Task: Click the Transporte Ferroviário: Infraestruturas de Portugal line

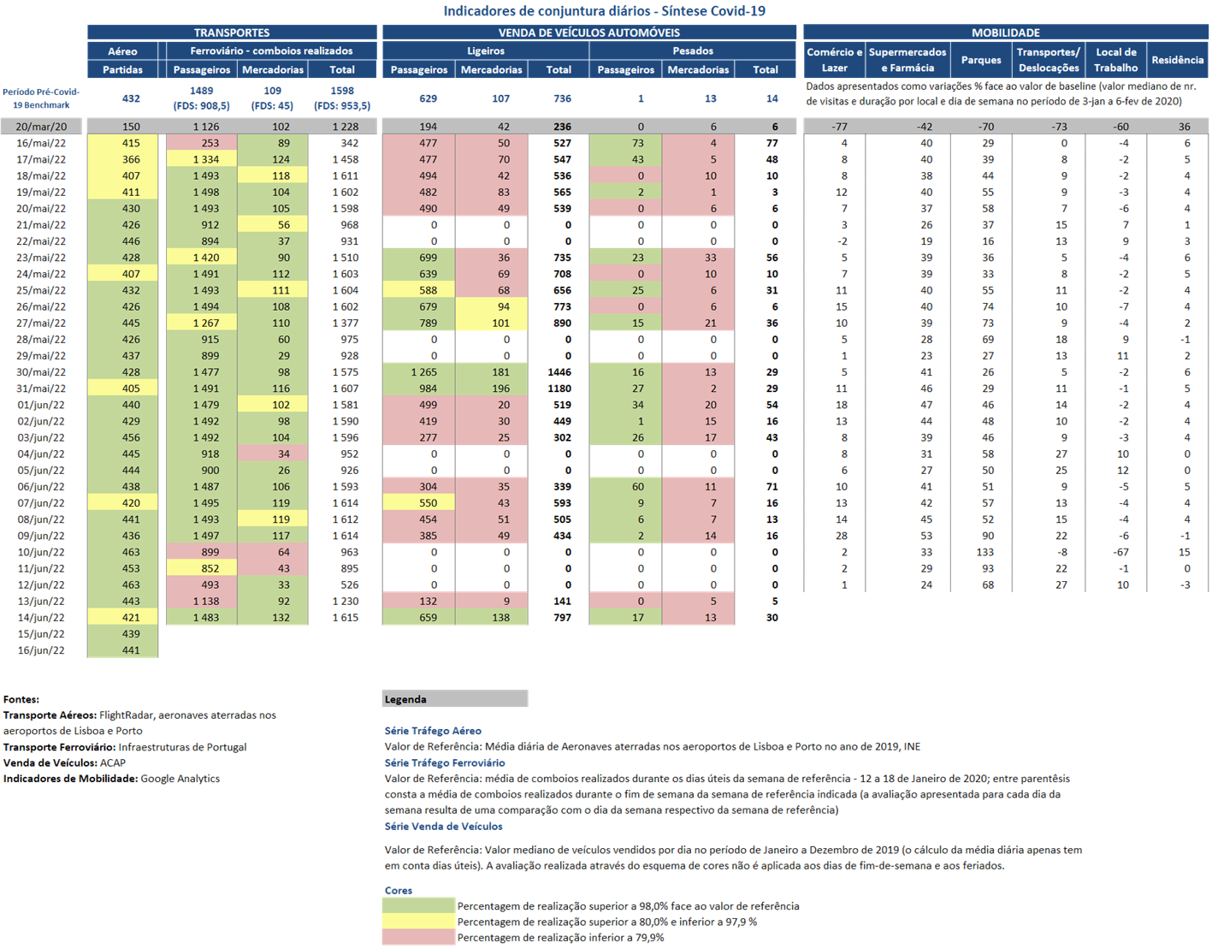Action: (125, 747)
